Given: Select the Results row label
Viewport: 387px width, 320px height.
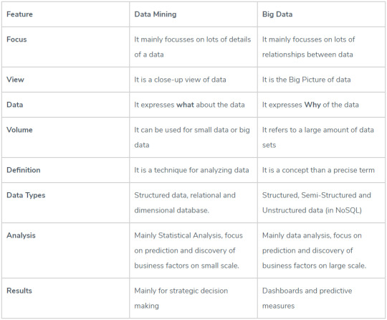Looking at the screenshot, I should coord(19,291).
